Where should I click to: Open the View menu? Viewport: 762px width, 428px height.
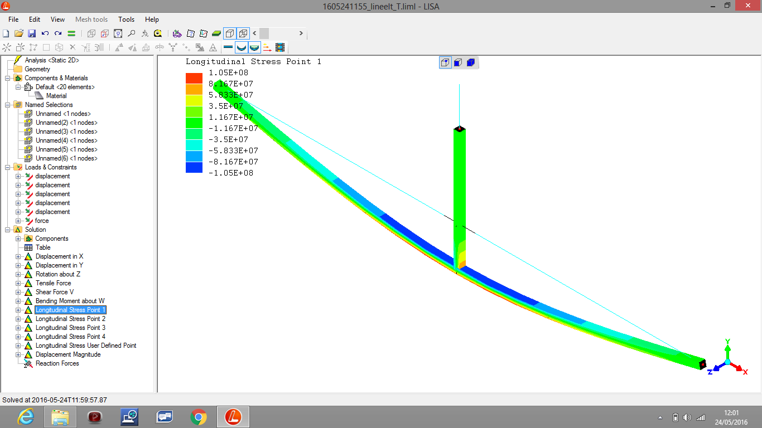pos(57,20)
